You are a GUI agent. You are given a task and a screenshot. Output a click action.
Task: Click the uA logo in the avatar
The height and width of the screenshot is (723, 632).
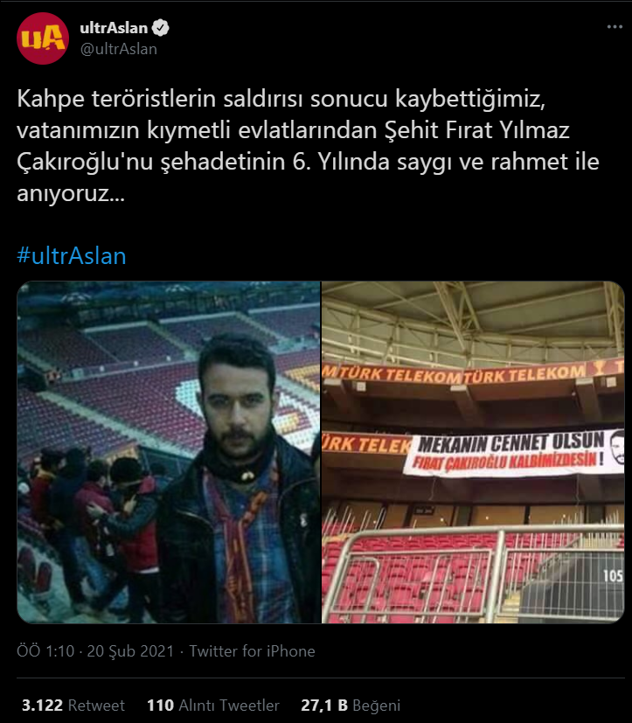click(43, 38)
